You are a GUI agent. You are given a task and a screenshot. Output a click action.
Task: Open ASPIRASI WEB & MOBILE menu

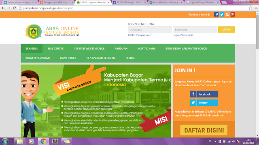[x=89, y=48]
